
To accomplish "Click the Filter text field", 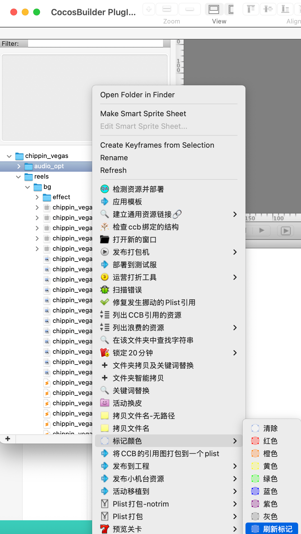I will click(x=95, y=43).
